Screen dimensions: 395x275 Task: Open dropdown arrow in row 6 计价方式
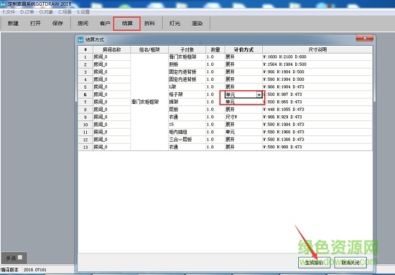click(259, 95)
